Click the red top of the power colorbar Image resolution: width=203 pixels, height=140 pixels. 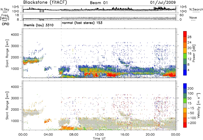185,34
